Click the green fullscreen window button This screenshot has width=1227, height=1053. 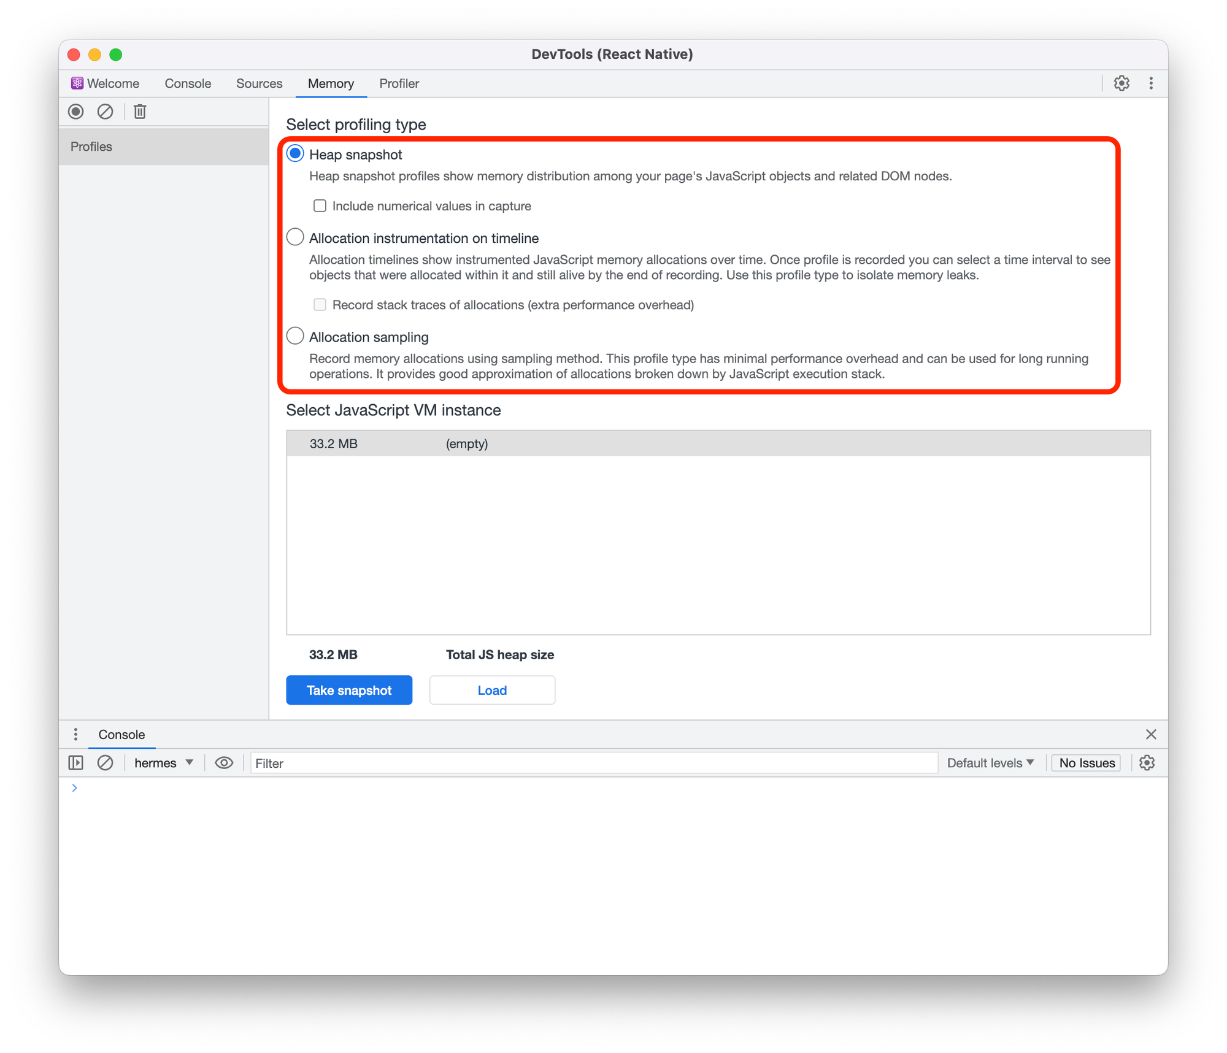[116, 54]
